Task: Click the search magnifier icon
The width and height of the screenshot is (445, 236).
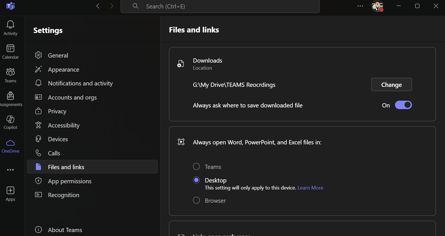Action: 135,6
